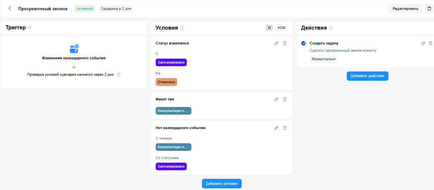
Task: Delete the Статус изменился condition
Action: pyautogui.click(x=285, y=43)
